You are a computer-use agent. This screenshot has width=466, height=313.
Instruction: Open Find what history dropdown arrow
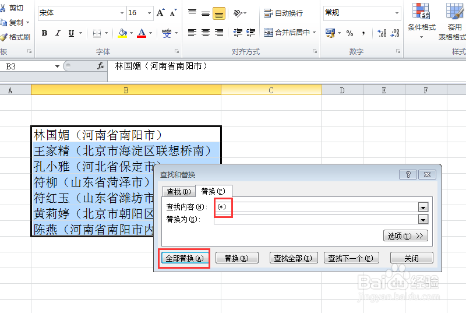[x=423, y=207]
